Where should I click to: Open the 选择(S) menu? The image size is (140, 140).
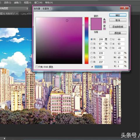[8, 3]
